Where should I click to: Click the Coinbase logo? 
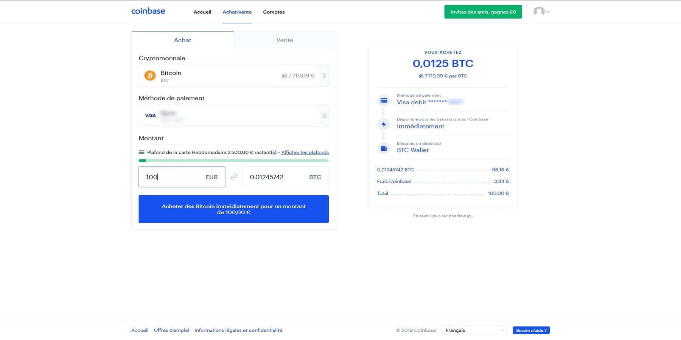(148, 11)
